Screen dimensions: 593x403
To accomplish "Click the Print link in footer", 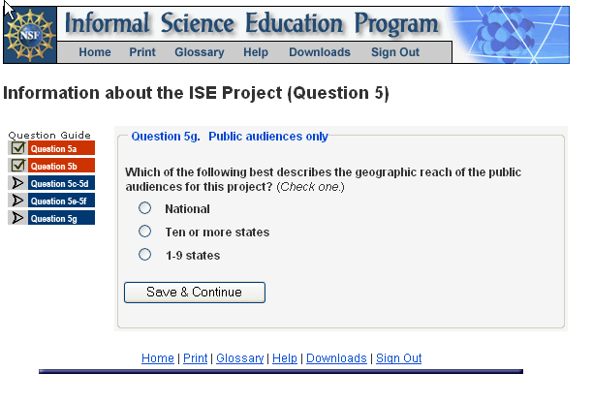I will [x=195, y=358].
